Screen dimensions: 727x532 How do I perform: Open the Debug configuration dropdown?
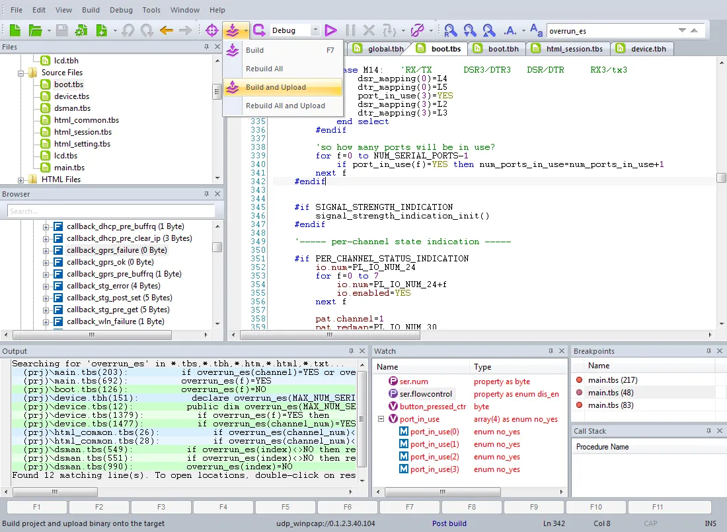pos(315,30)
